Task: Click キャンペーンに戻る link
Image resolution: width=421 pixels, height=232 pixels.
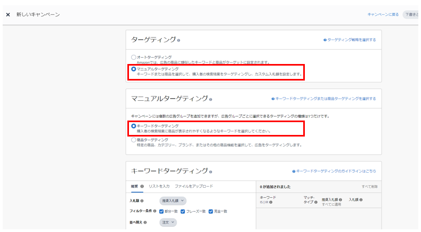Action: click(383, 14)
